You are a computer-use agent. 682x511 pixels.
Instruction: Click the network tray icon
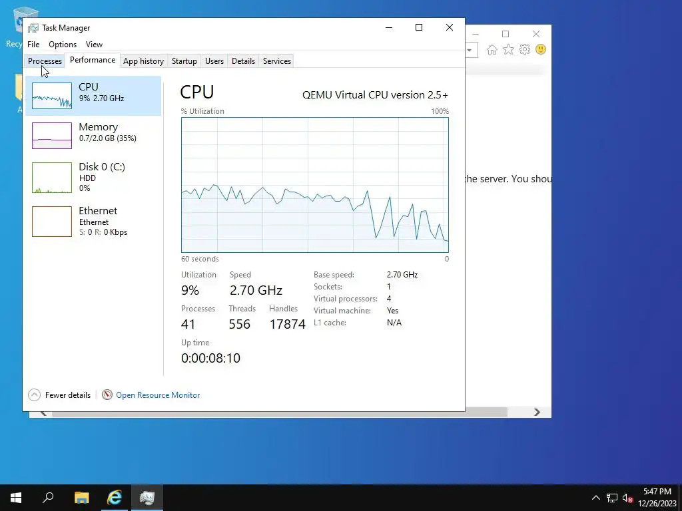pos(612,498)
